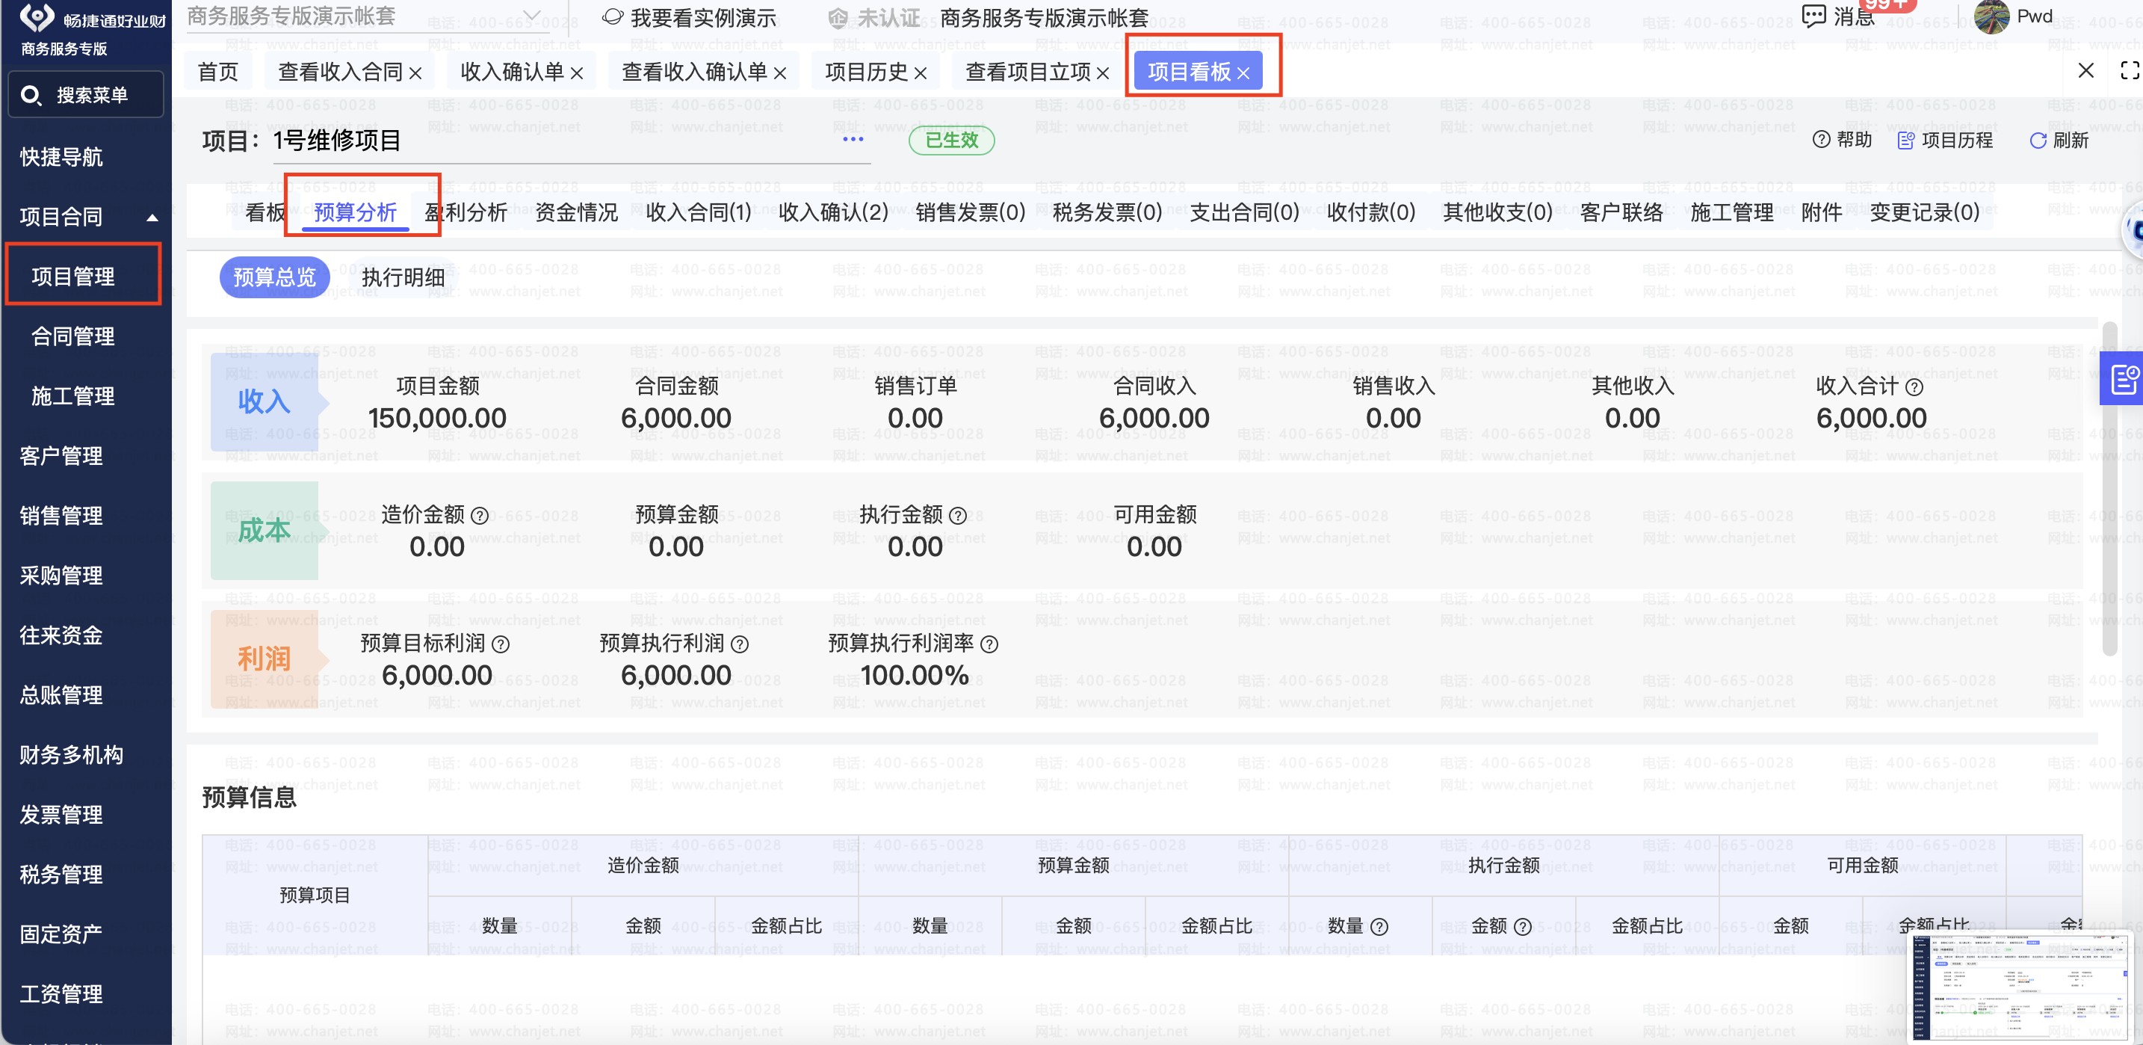Open the three-dots project options menu
This screenshot has height=1045, width=2143.
coord(853,139)
